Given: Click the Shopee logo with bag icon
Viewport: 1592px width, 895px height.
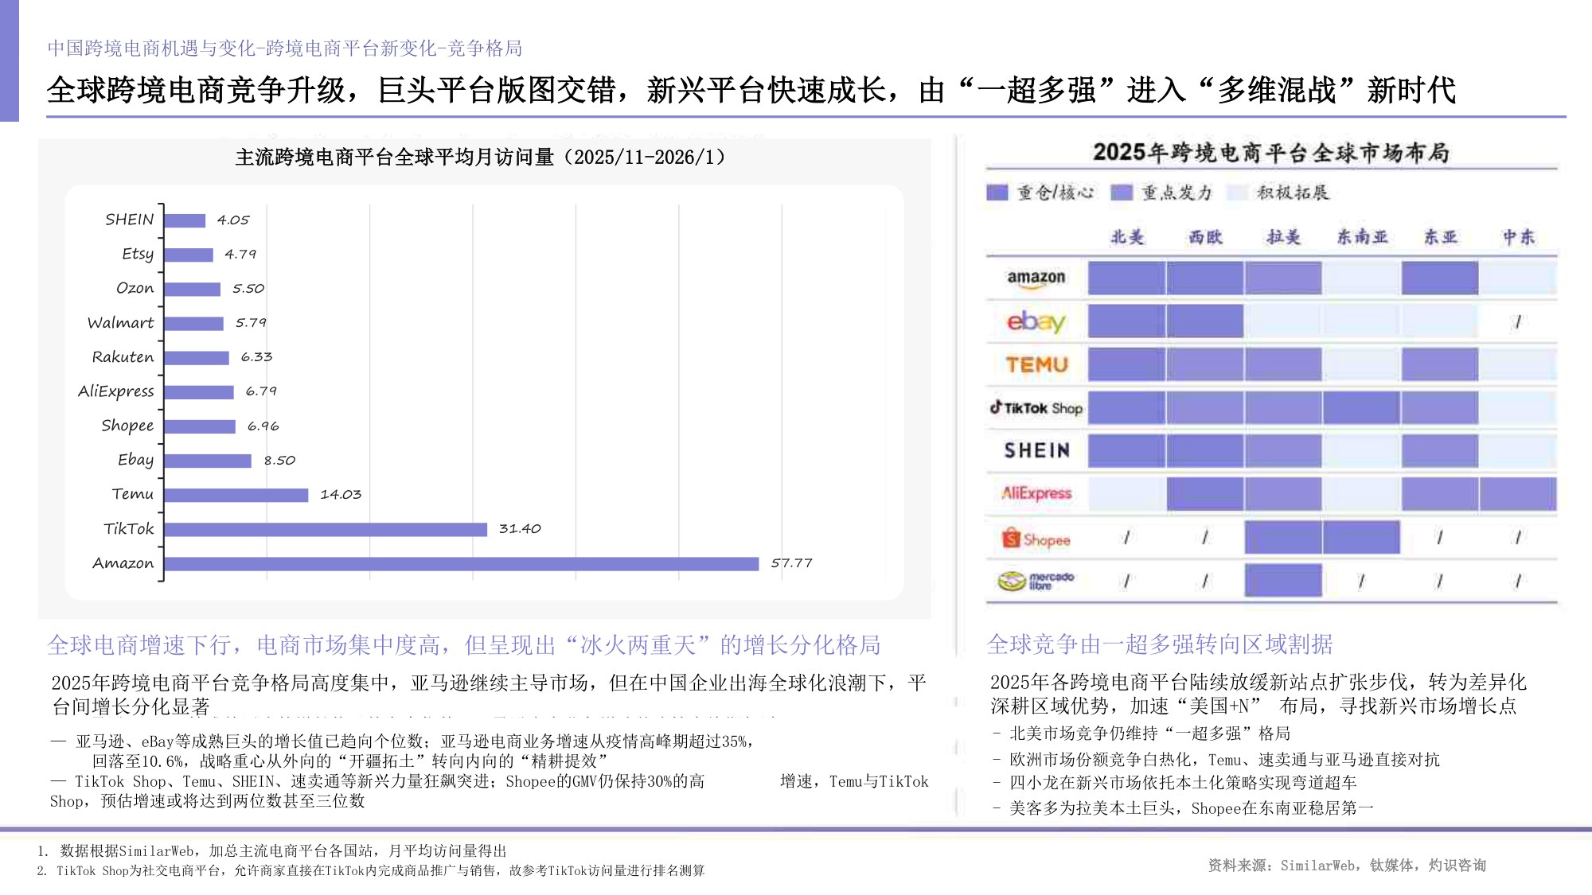Looking at the screenshot, I should pyautogui.click(x=1036, y=539).
